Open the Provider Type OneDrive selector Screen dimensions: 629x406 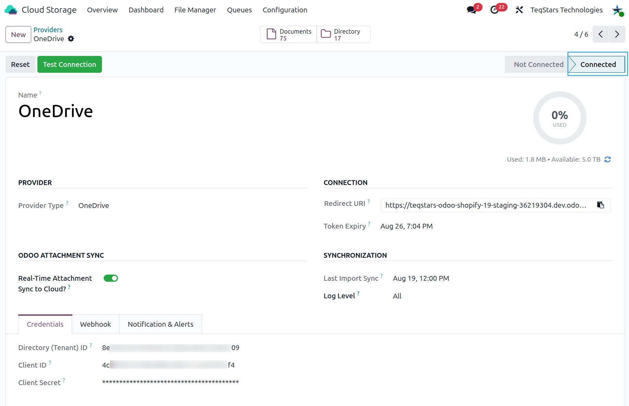click(x=94, y=206)
